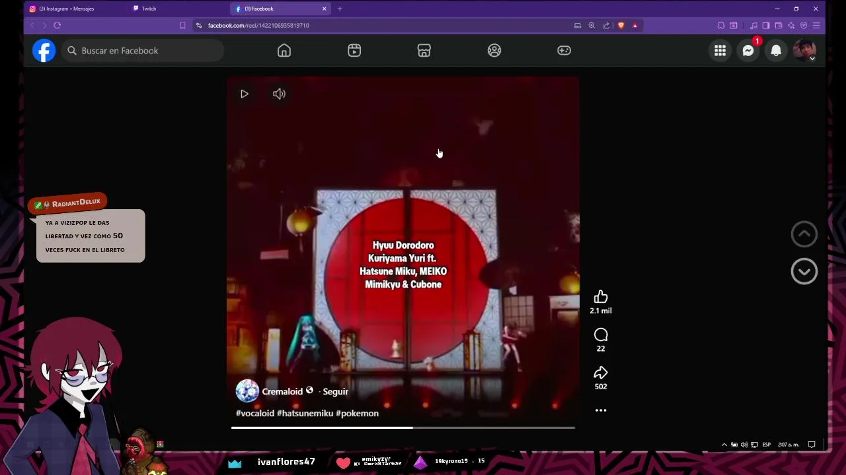Go to previous reel with up chevron

pyautogui.click(x=804, y=234)
